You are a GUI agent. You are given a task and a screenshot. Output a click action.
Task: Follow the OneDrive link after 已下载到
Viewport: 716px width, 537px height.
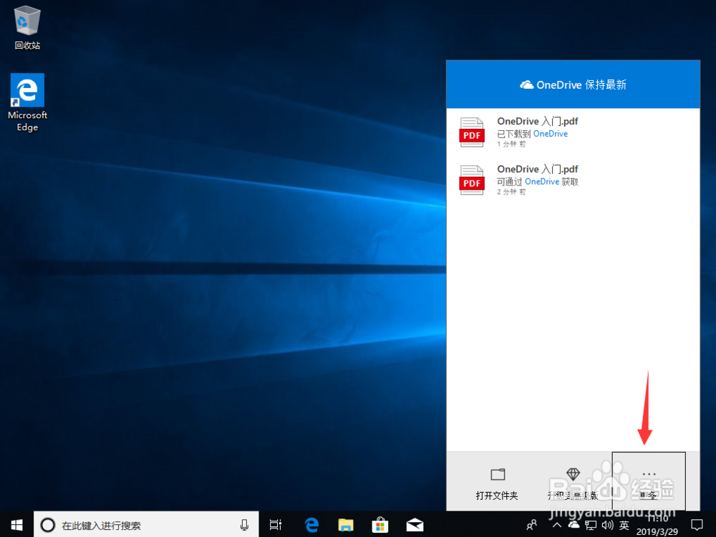pyautogui.click(x=550, y=134)
